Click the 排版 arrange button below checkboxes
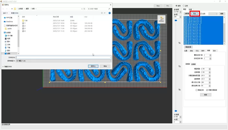This screenshot has width=228, height=130. [x=206, y=95]
